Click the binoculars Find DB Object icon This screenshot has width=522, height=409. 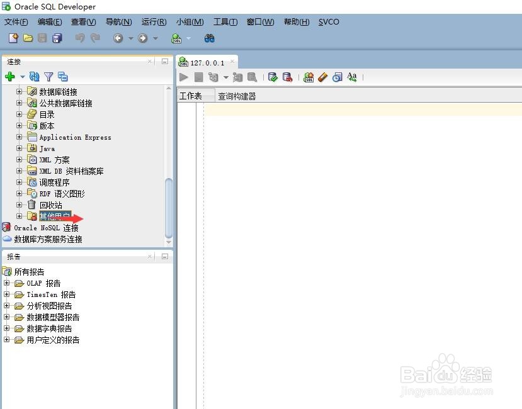(x=210, y=38)
